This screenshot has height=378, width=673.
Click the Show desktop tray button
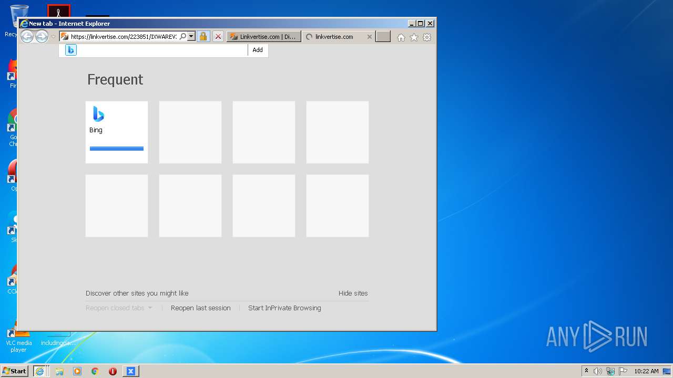point(667,371)
